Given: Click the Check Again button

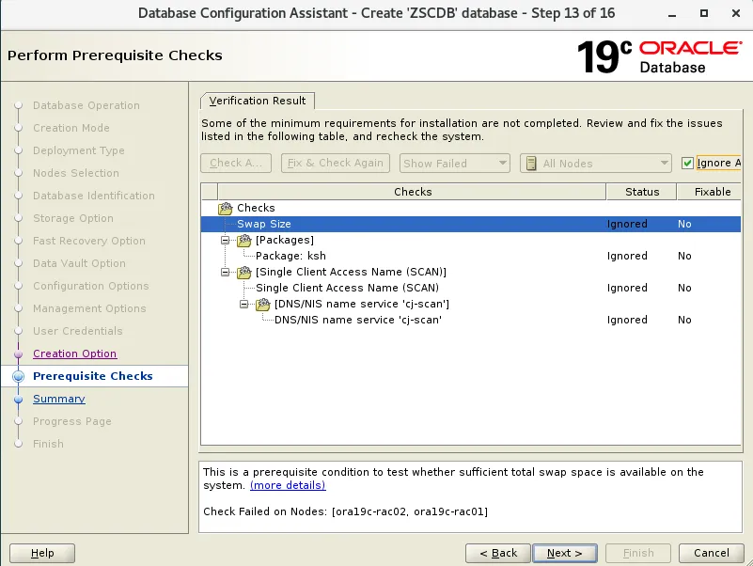Looking at the screenshot, I should pyautogui.click(x=236, y=163).
